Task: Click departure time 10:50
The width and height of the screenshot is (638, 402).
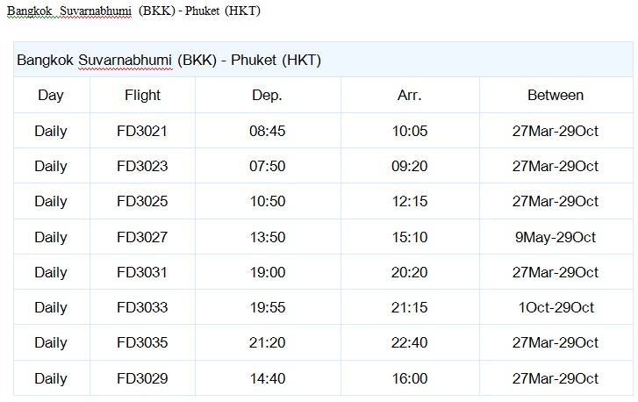Action: coord(268,201)
